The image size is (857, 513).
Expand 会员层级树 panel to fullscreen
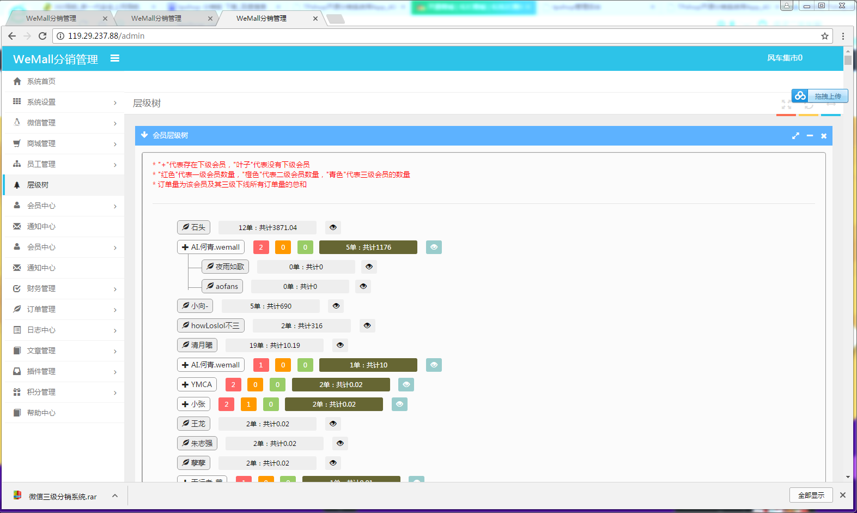(x=795, y=136)
